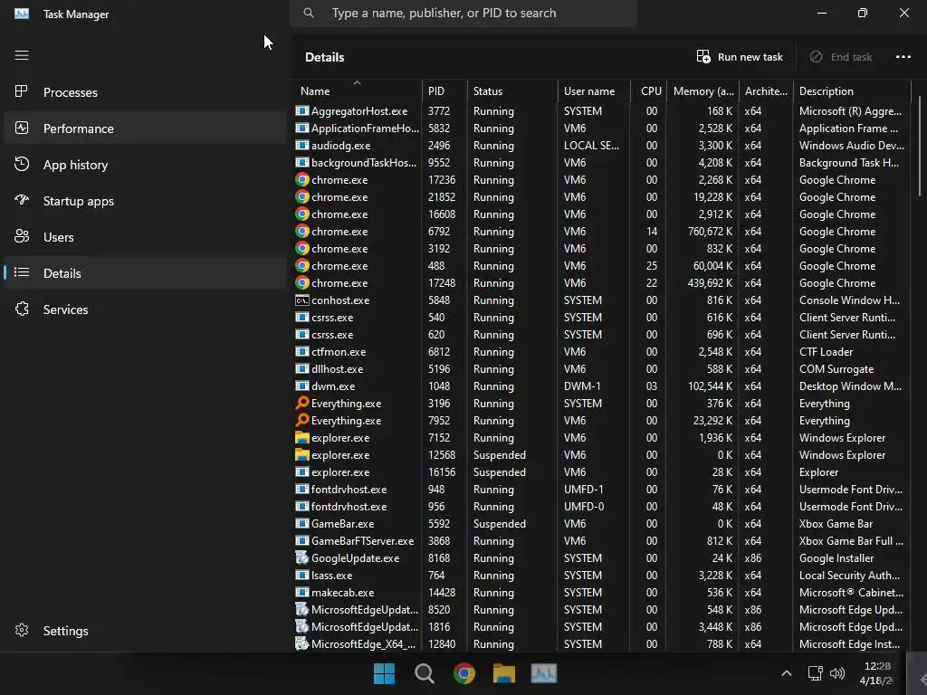
Task: Sort by the Name column header
Action: pyautogui.click(x=357, y=90)
